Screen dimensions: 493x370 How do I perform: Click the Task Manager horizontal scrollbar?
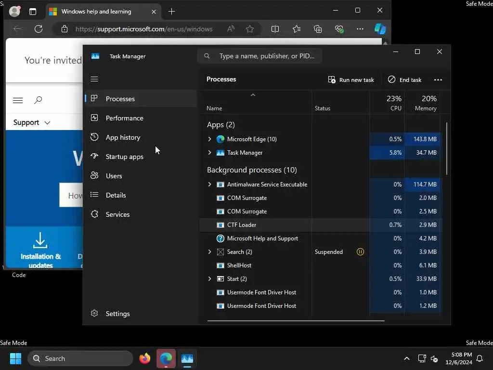pos(296,320)
